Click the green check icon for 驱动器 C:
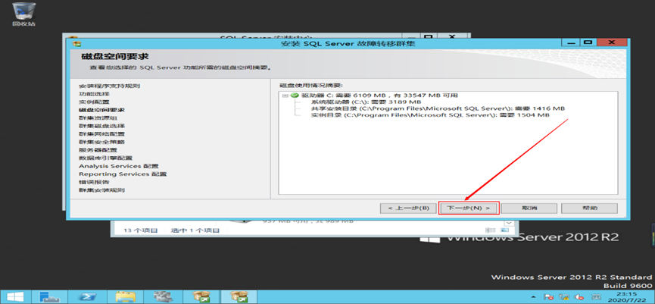The width and height of the screenshot is (655, 304). click(x=295, y=96)
